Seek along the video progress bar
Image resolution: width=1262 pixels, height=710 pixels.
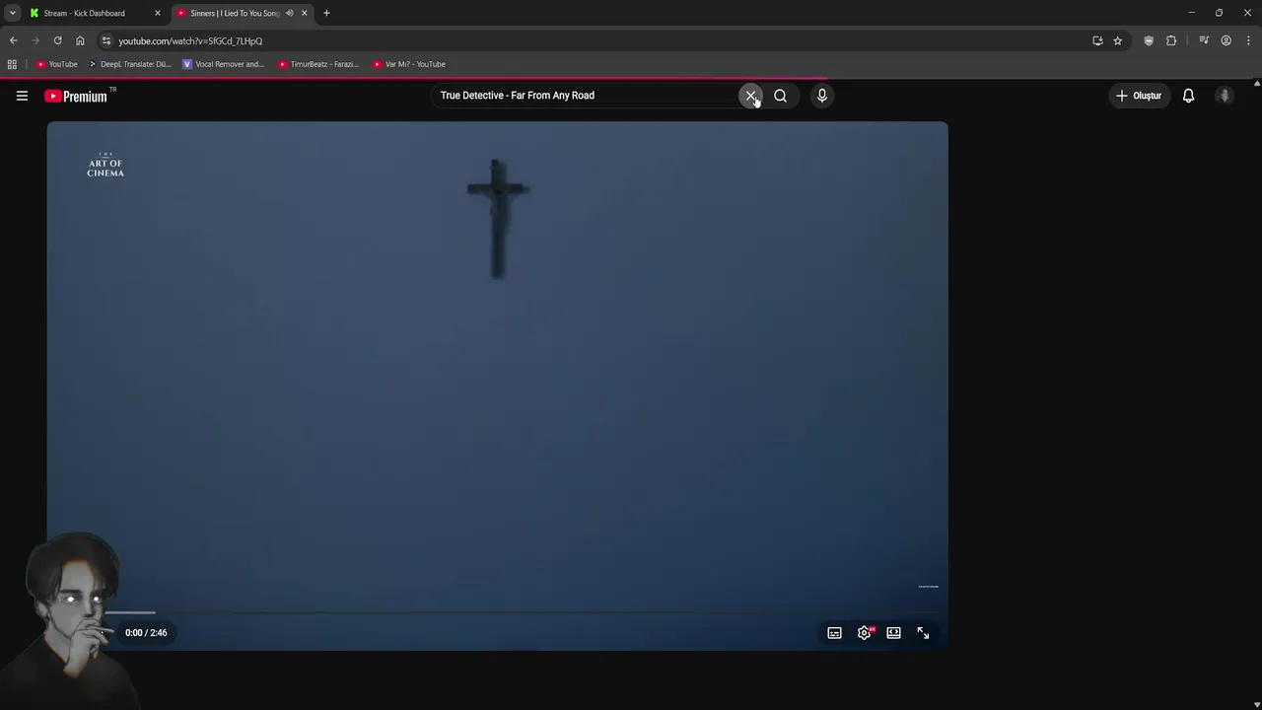[x=497, y=612]
